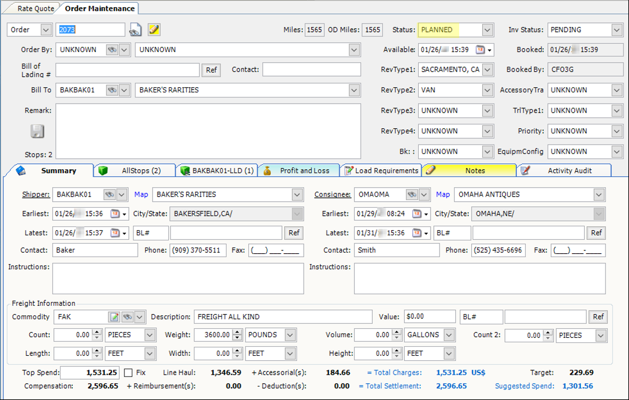Switch to the Rate Quote tab
The width and height of the screenshot is (629, 400).
[x=36, y=8]
